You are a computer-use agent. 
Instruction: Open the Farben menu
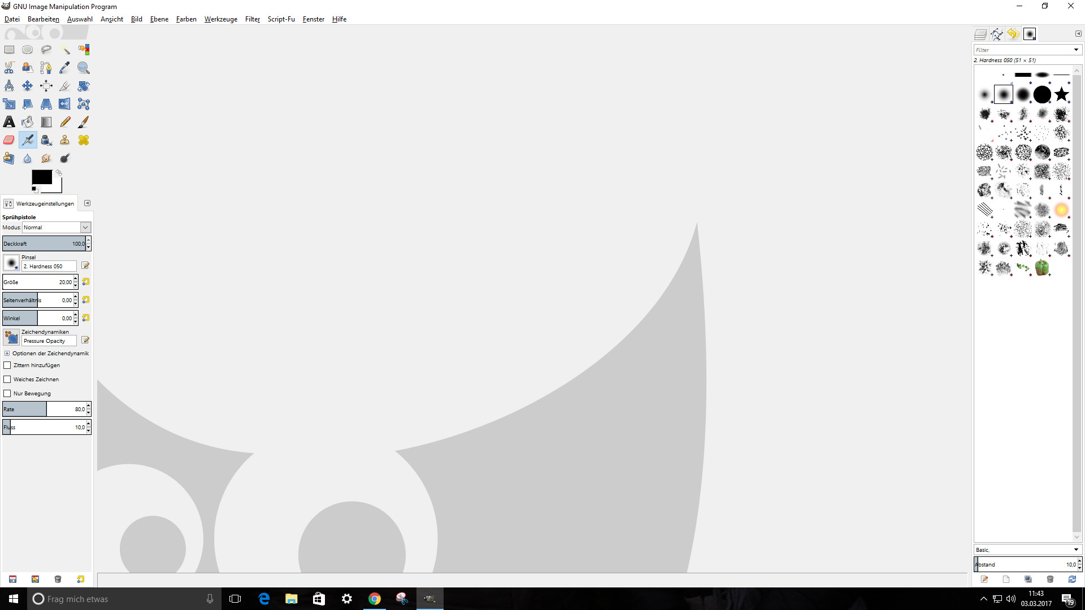point(186,19)
